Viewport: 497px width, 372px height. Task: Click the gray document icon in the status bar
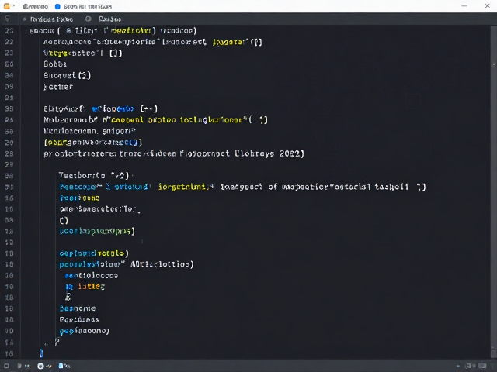point(19,366)
